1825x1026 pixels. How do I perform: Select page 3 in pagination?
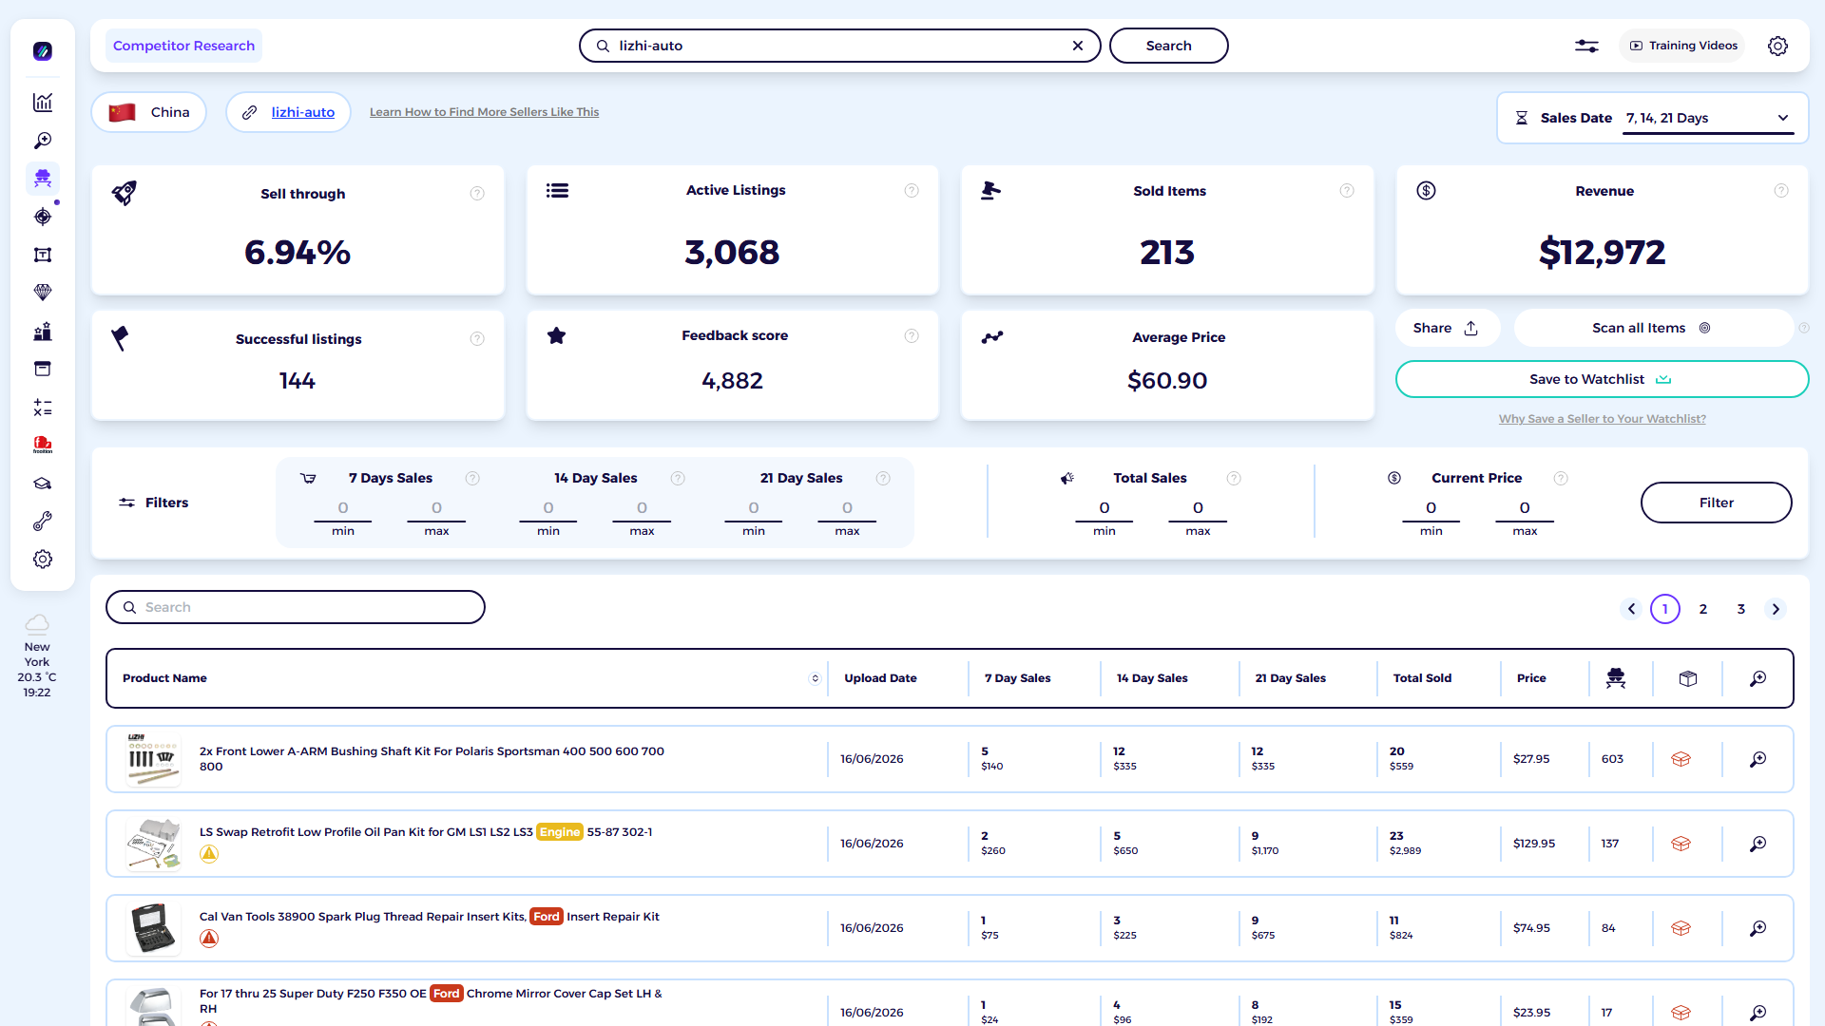tap(1741, 609)
